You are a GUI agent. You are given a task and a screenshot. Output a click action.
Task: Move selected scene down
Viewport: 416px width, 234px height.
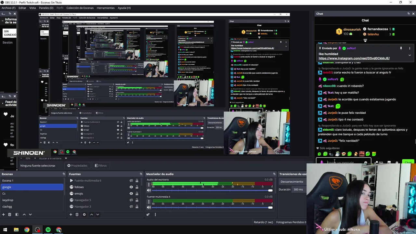tap(30, 214)
